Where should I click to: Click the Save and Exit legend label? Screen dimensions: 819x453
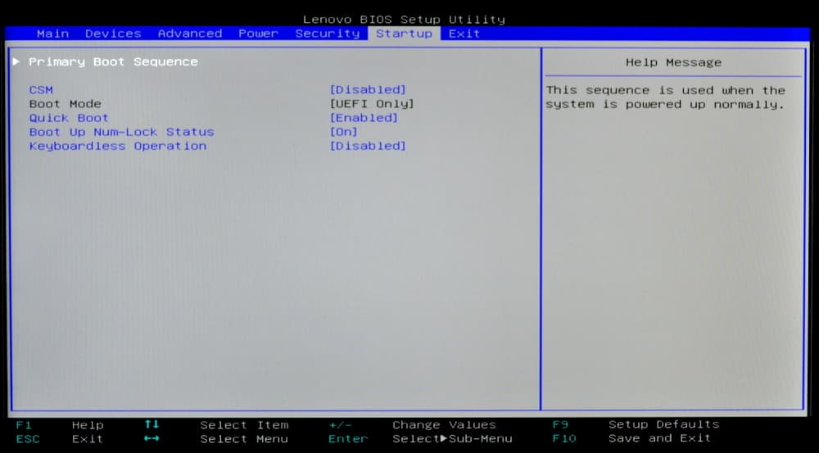click(659, 438)
